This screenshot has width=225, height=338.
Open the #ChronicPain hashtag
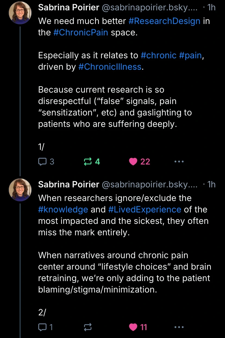coord(81,32)
